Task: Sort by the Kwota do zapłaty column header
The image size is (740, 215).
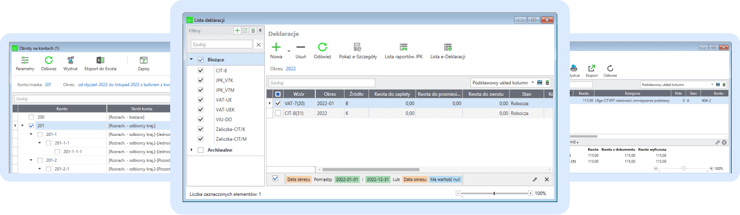Action: [389, 94]
